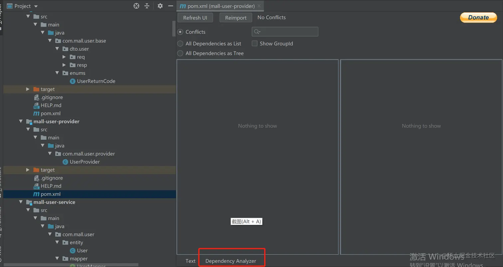
Task: Collapse the mall-user-provider module
Action: tap(21, 121)
